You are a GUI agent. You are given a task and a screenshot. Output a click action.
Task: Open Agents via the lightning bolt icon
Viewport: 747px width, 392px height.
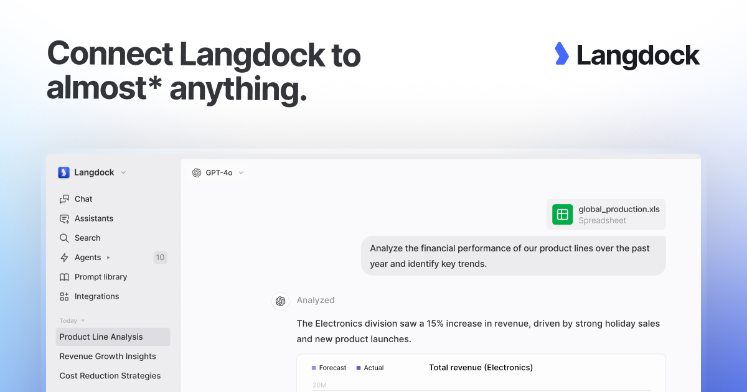click(64, 257)
